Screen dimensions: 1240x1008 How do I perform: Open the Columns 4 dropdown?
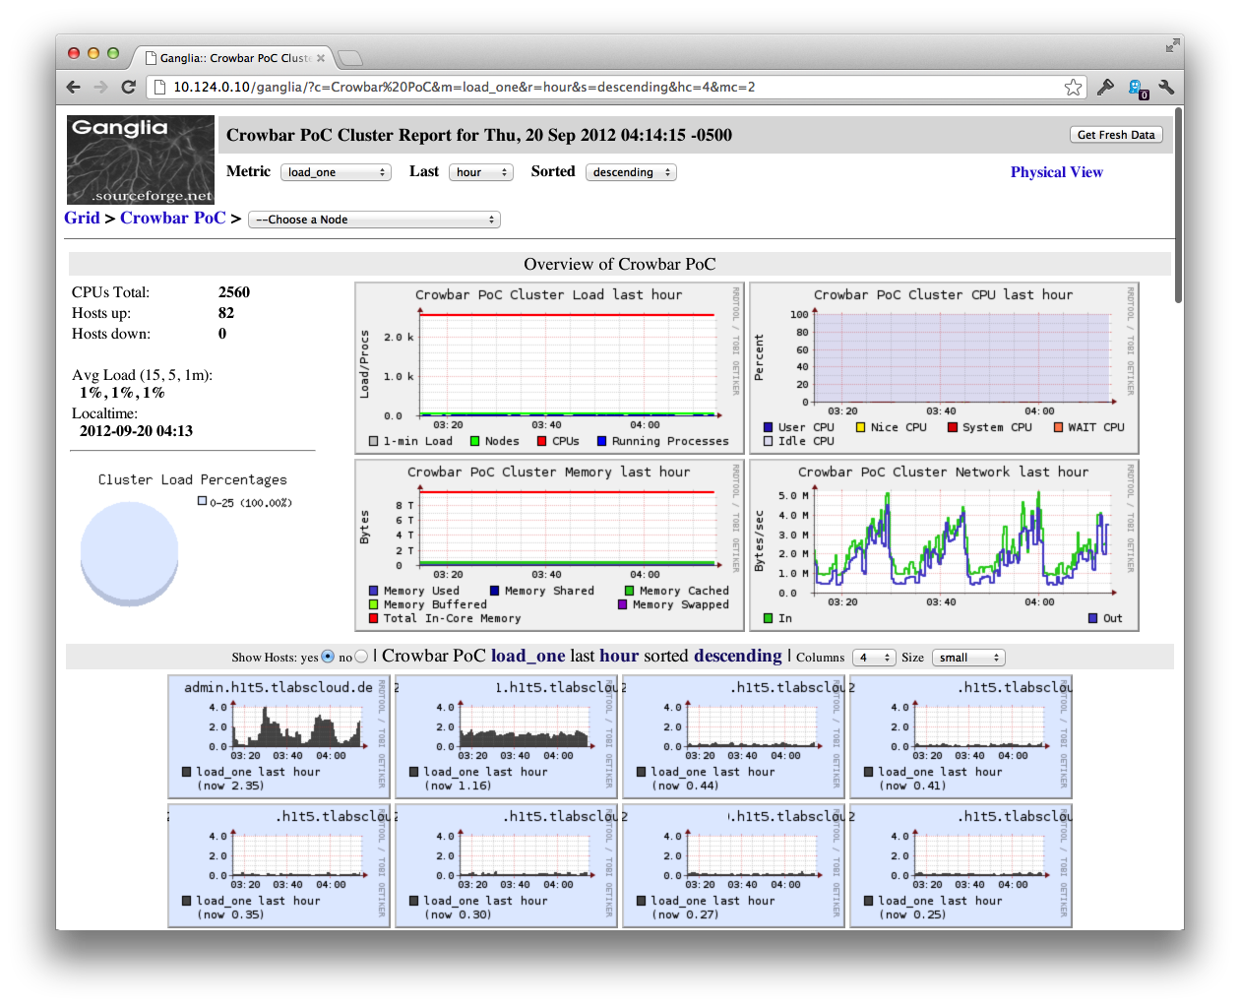click(874, 658)
